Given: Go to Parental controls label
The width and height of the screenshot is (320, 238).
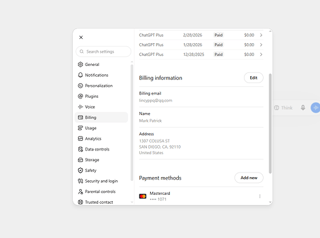Looking at the screenshot, I should [100, 192].
